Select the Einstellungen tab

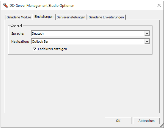click(44, 17)
